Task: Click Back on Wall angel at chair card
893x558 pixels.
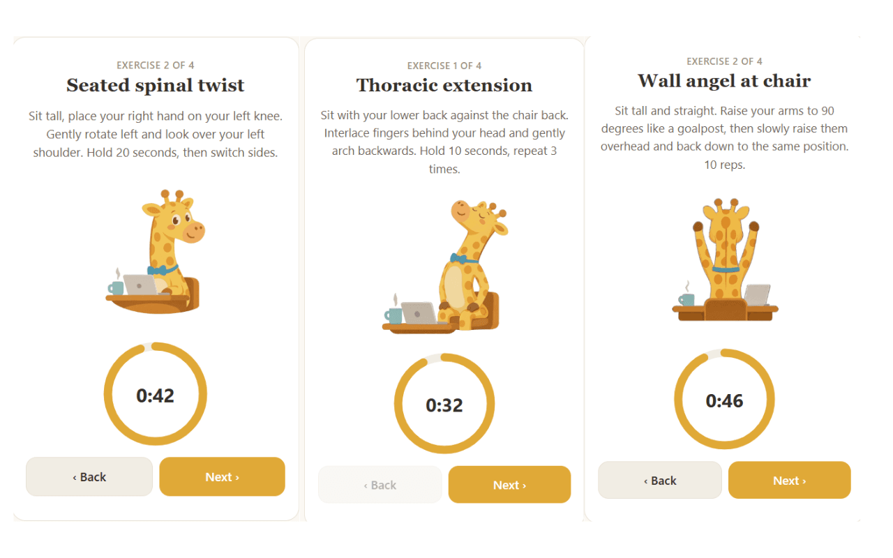Action: click(660, 480)
